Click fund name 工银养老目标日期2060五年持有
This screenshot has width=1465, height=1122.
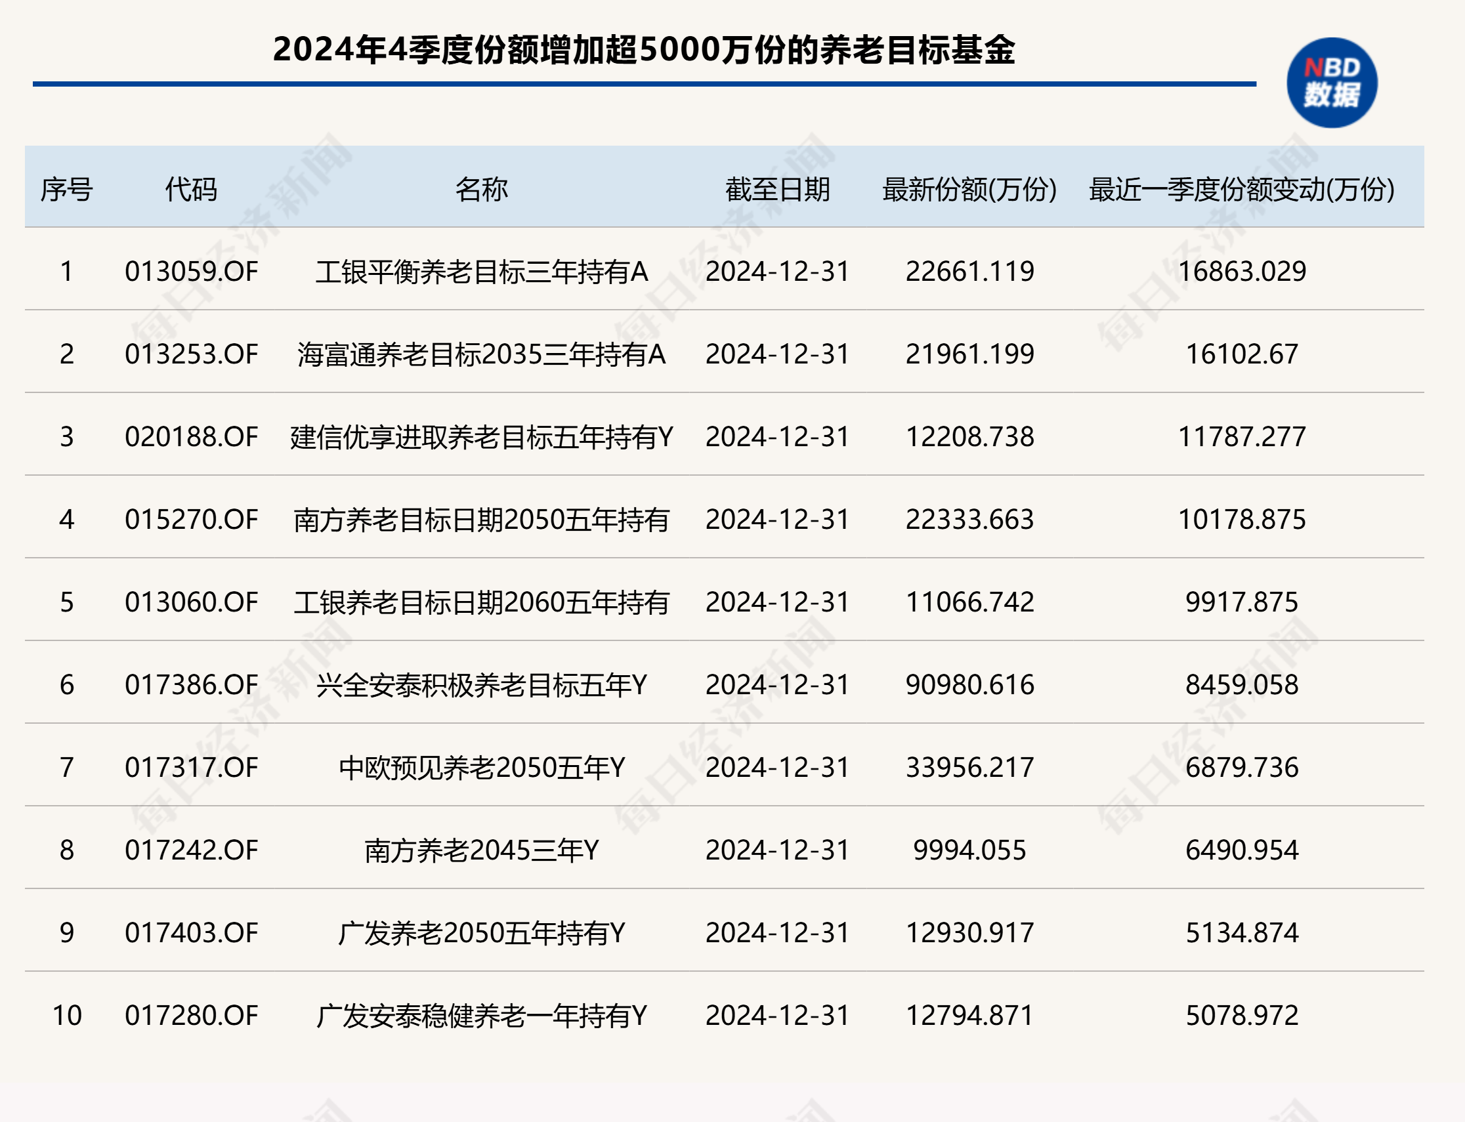tap(482, 603)
